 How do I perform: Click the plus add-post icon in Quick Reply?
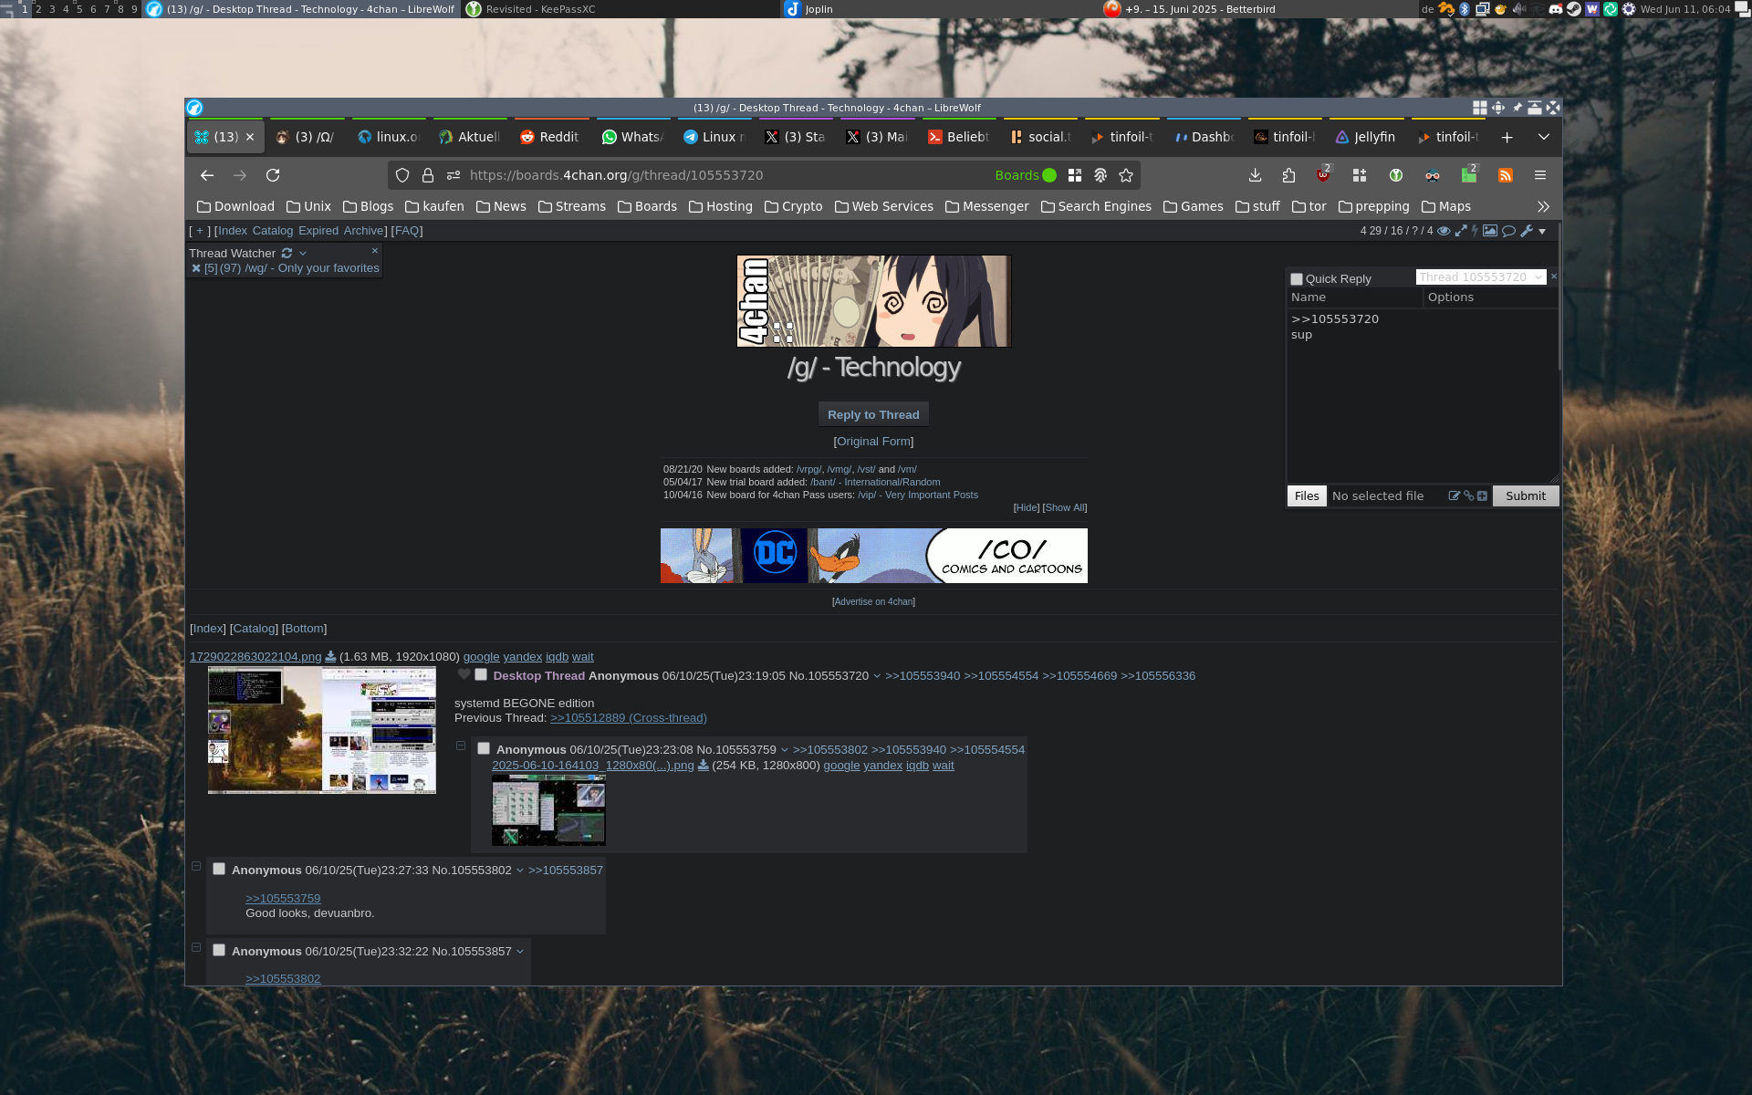1482,496
